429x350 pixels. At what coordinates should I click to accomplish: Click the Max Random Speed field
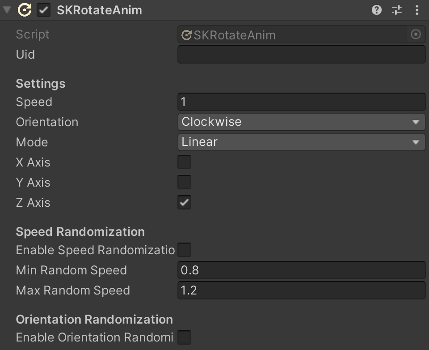coord(301,290)
